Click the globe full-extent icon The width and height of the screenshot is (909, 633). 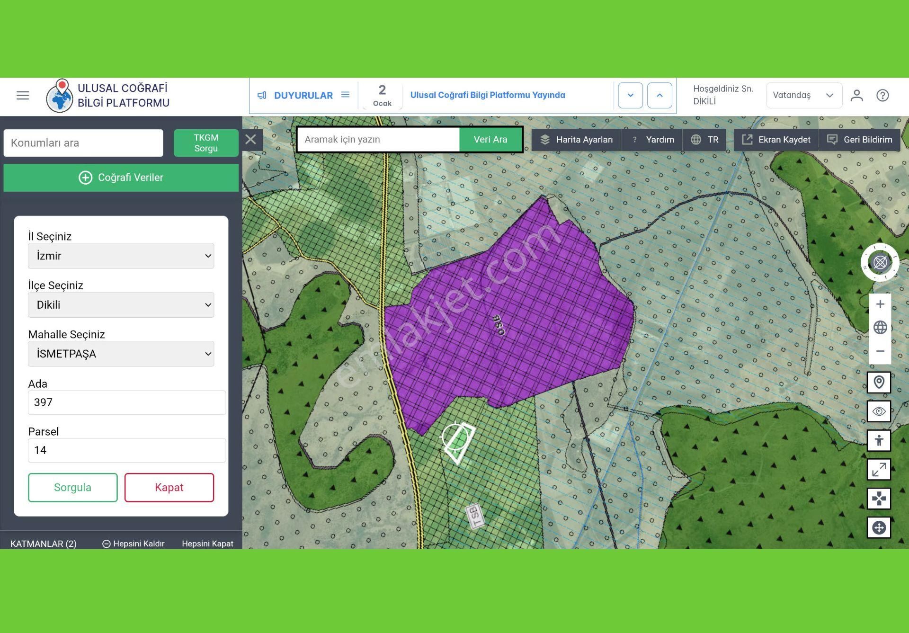[880, 327]
